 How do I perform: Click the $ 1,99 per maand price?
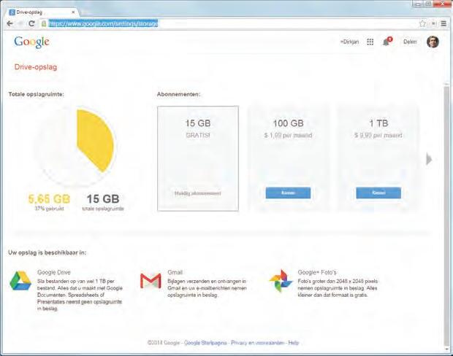point(288,135)
